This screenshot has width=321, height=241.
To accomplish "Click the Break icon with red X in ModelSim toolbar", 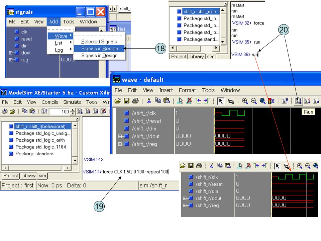I will click(103, 111).
